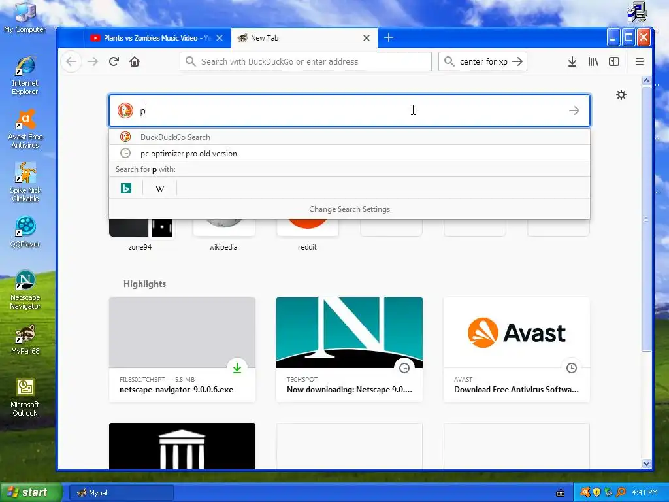This screenshot has height=502, width=669.
Task: Select Avast Free Antivirus desktop icon
Action: click(x=25, y=129)
